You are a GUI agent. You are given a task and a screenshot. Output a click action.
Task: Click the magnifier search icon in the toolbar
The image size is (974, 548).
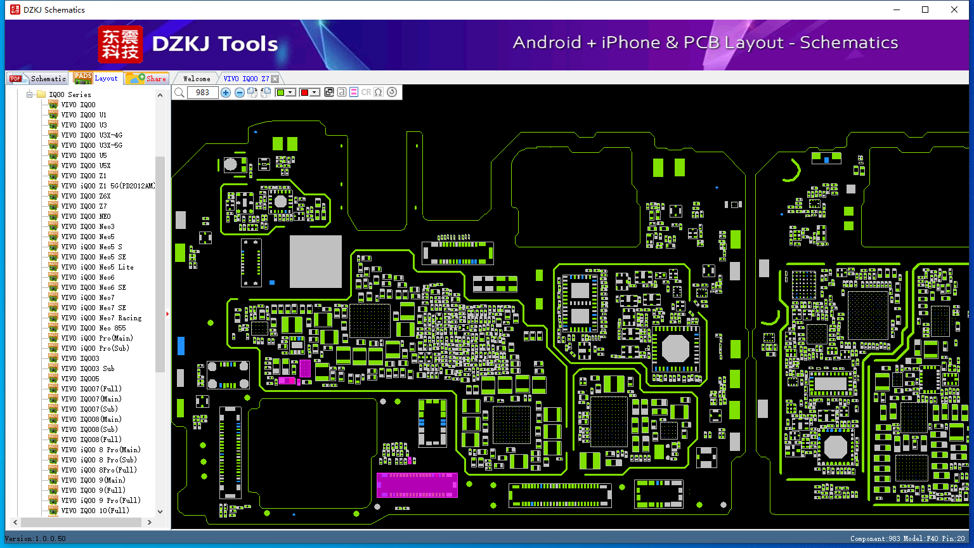point(179,93)
